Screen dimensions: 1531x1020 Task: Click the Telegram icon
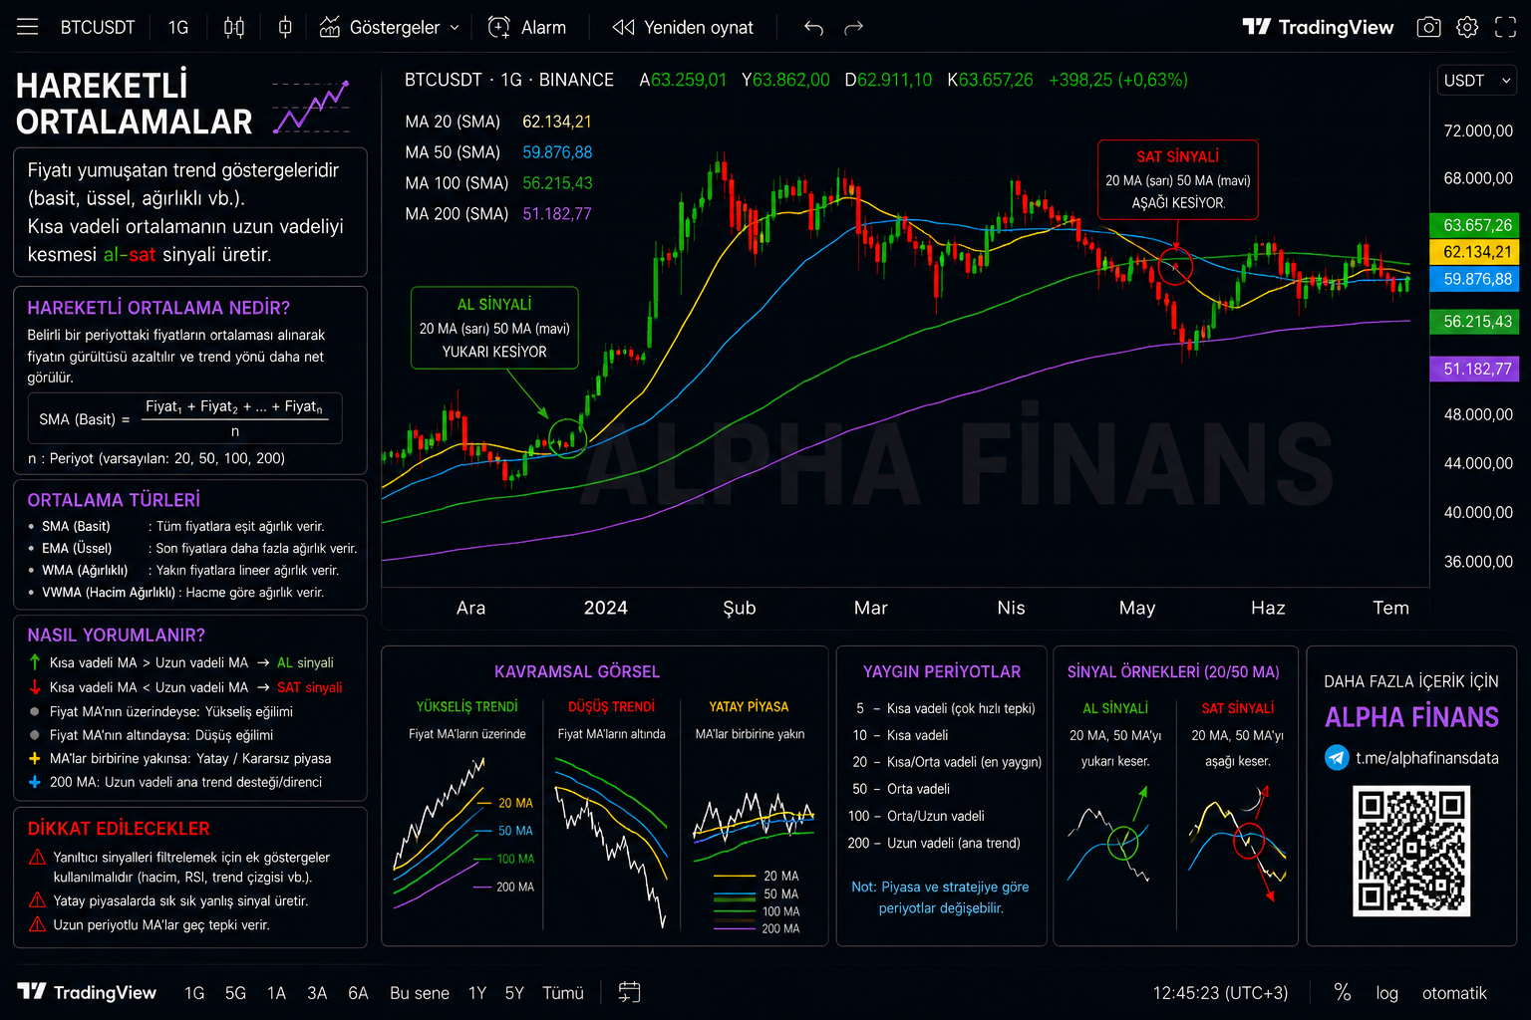tap(1337, 758)
